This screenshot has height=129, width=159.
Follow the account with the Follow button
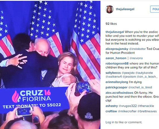pyautogui.click(x=155, y=9)
